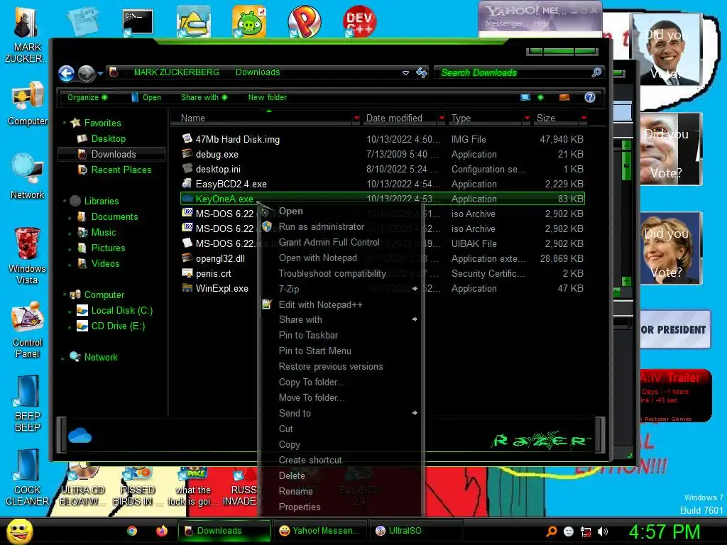Select the EasyBCD2.4.exe file
The width and height of the screenshot is (727, 545).
[x=231, y=184]
